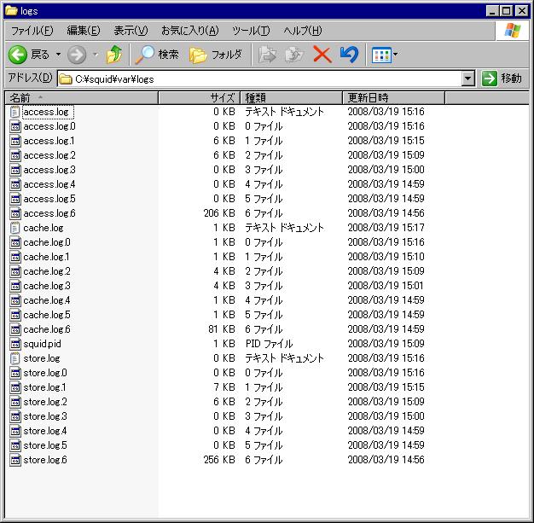The image size is (534, 523).
Task: Click the 2008/03/19 15:17 date entry
Action: point(386,228)
